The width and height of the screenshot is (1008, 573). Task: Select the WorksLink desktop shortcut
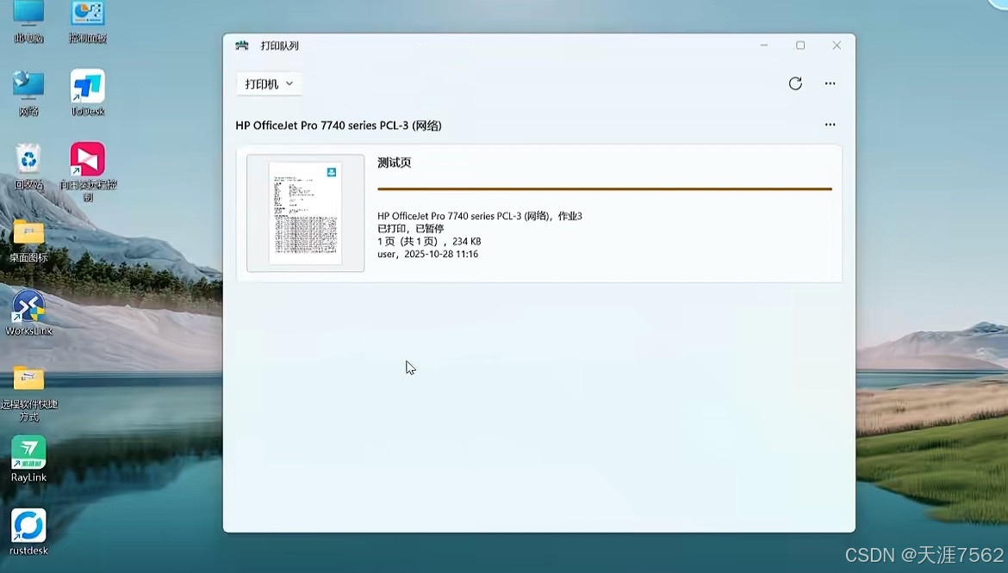point(28,313)
